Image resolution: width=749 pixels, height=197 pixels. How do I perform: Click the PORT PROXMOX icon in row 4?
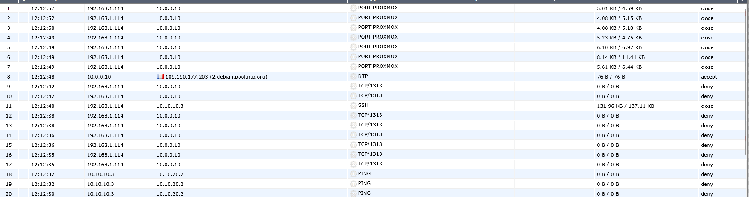click(x=353, y=37)
